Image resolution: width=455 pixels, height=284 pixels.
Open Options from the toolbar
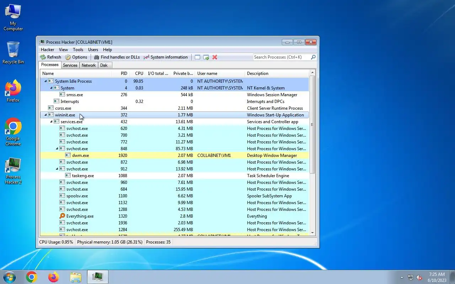tap(76, 57)
